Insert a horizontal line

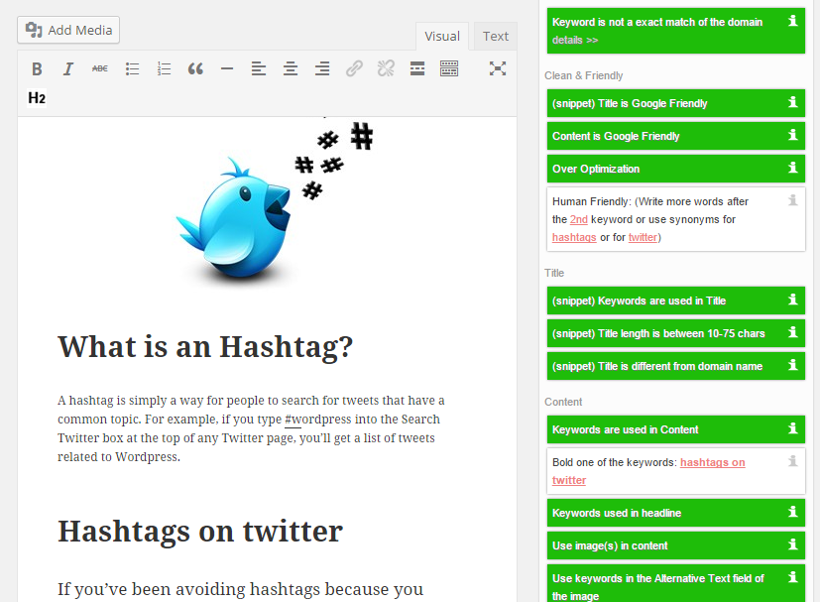click(227, 68)
